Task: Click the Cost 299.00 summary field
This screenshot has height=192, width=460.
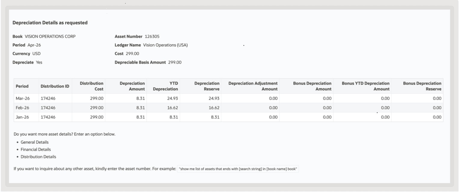Action: [x=127, y=53]
